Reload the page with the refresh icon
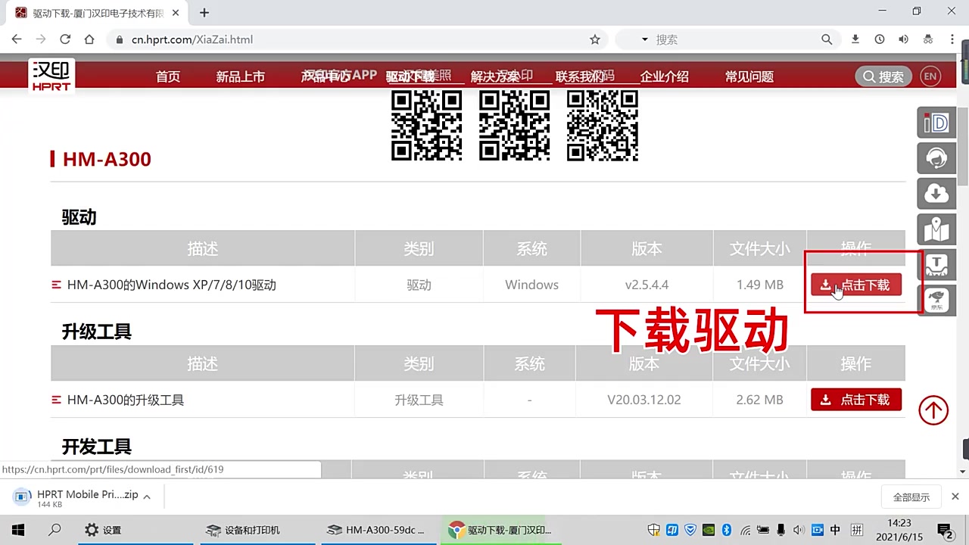Viewport: 969px width, 545px height. (x=65, y=39)
